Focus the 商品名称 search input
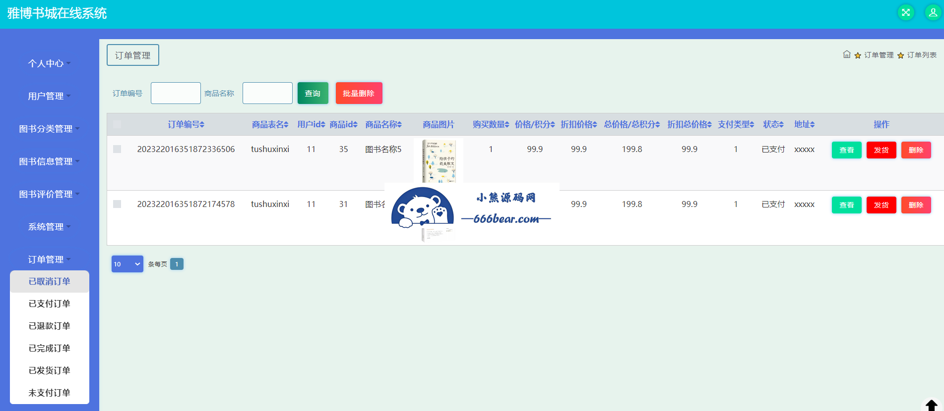 click(267, 93)
